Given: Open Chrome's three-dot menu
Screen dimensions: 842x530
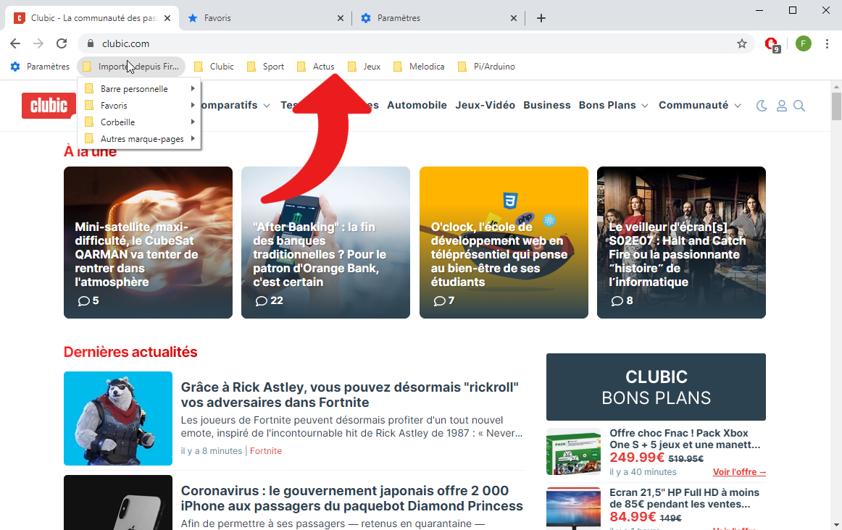Looking at the screenshot, I should [x=827, y=43].
